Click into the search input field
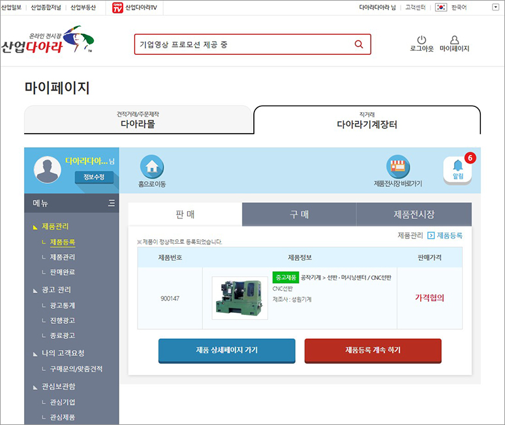The width and height of the screenshot is (505, 425). [241, 44]
